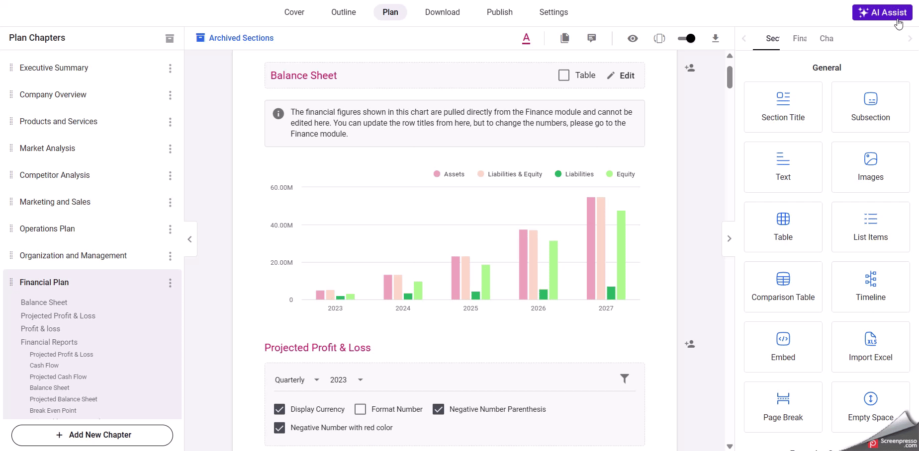Open Projected Cash Flow subsection
The image size is (919, 451).
click(x=58, y=376)
